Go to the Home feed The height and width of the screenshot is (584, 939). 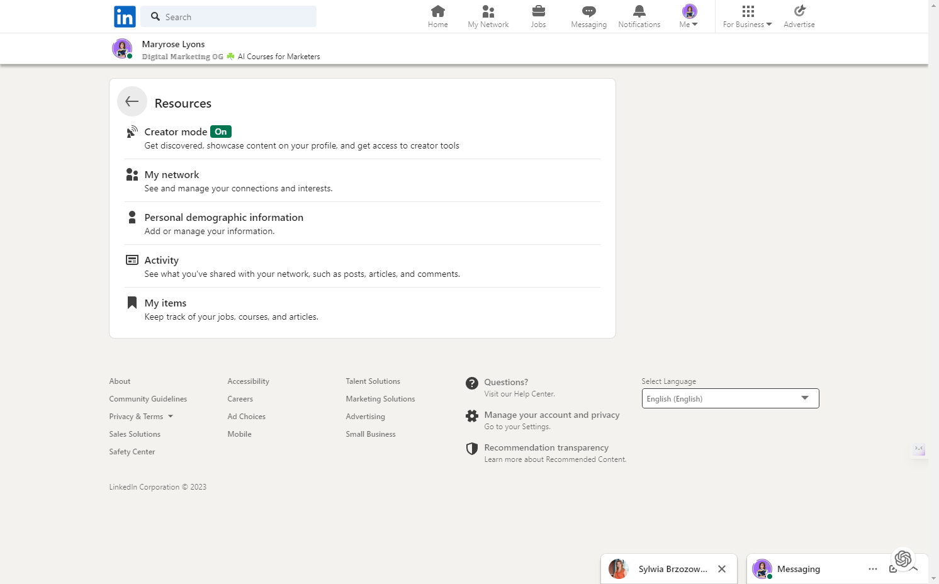point(438,16)
